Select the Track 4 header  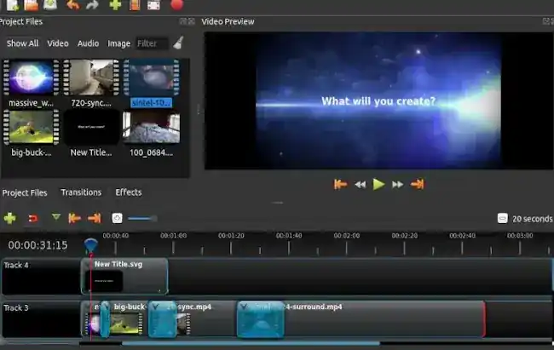(41, 277)
